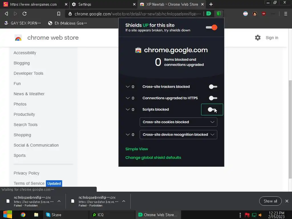Select the Accessibility category
Image resolution: width=292 pixels, height=219 pixels.
click(x=25, y=53)
